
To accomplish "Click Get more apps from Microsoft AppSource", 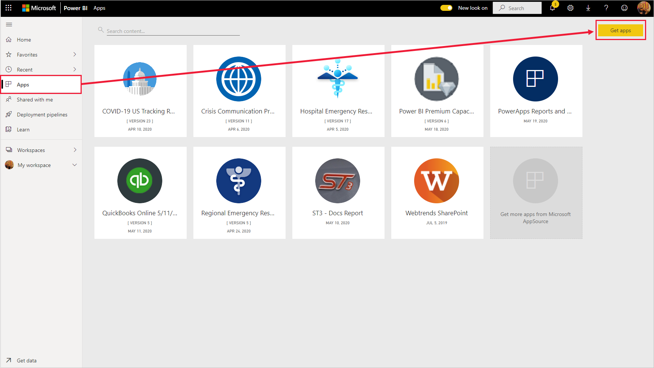I will (536, 193).
